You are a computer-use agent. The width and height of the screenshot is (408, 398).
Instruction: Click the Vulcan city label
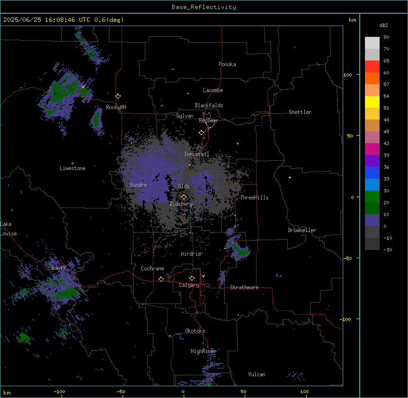tap(257, 374)
